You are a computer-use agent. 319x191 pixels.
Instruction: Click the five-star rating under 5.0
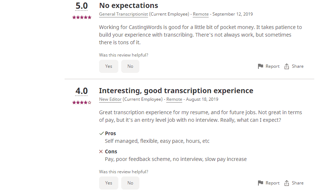(82, 17)
